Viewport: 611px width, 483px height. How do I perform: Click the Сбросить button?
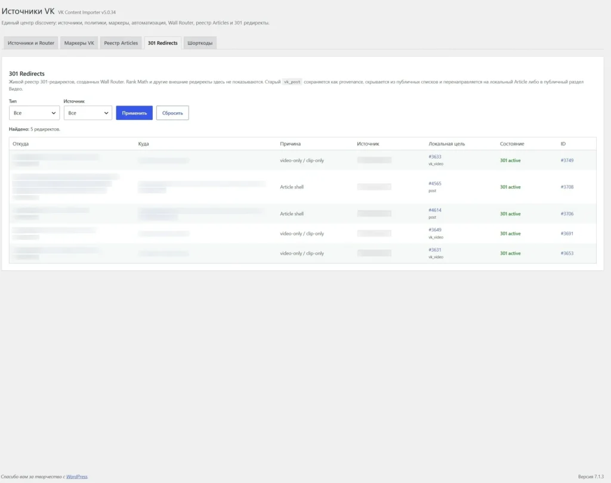(172, 113)
